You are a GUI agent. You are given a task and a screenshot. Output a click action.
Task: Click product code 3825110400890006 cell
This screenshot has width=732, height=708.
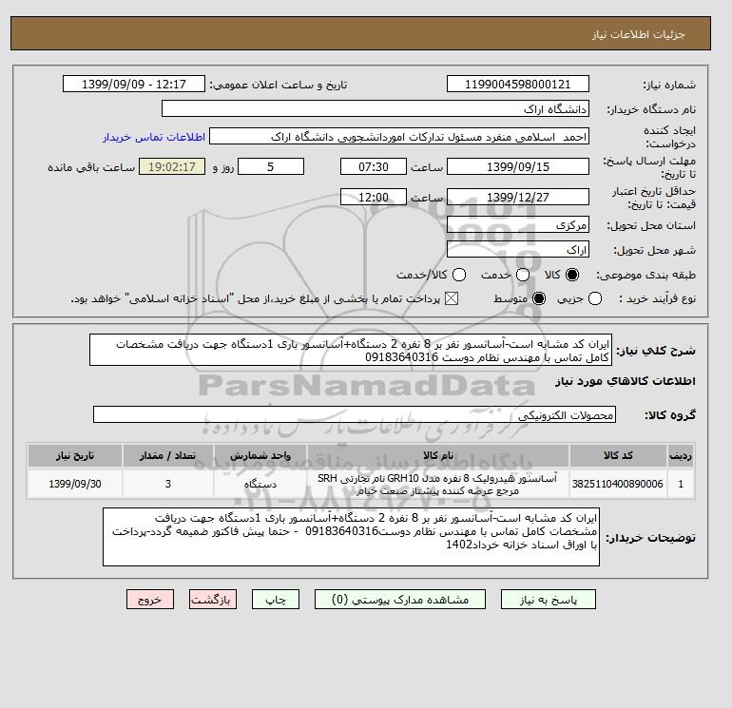[x=618, y=484]
